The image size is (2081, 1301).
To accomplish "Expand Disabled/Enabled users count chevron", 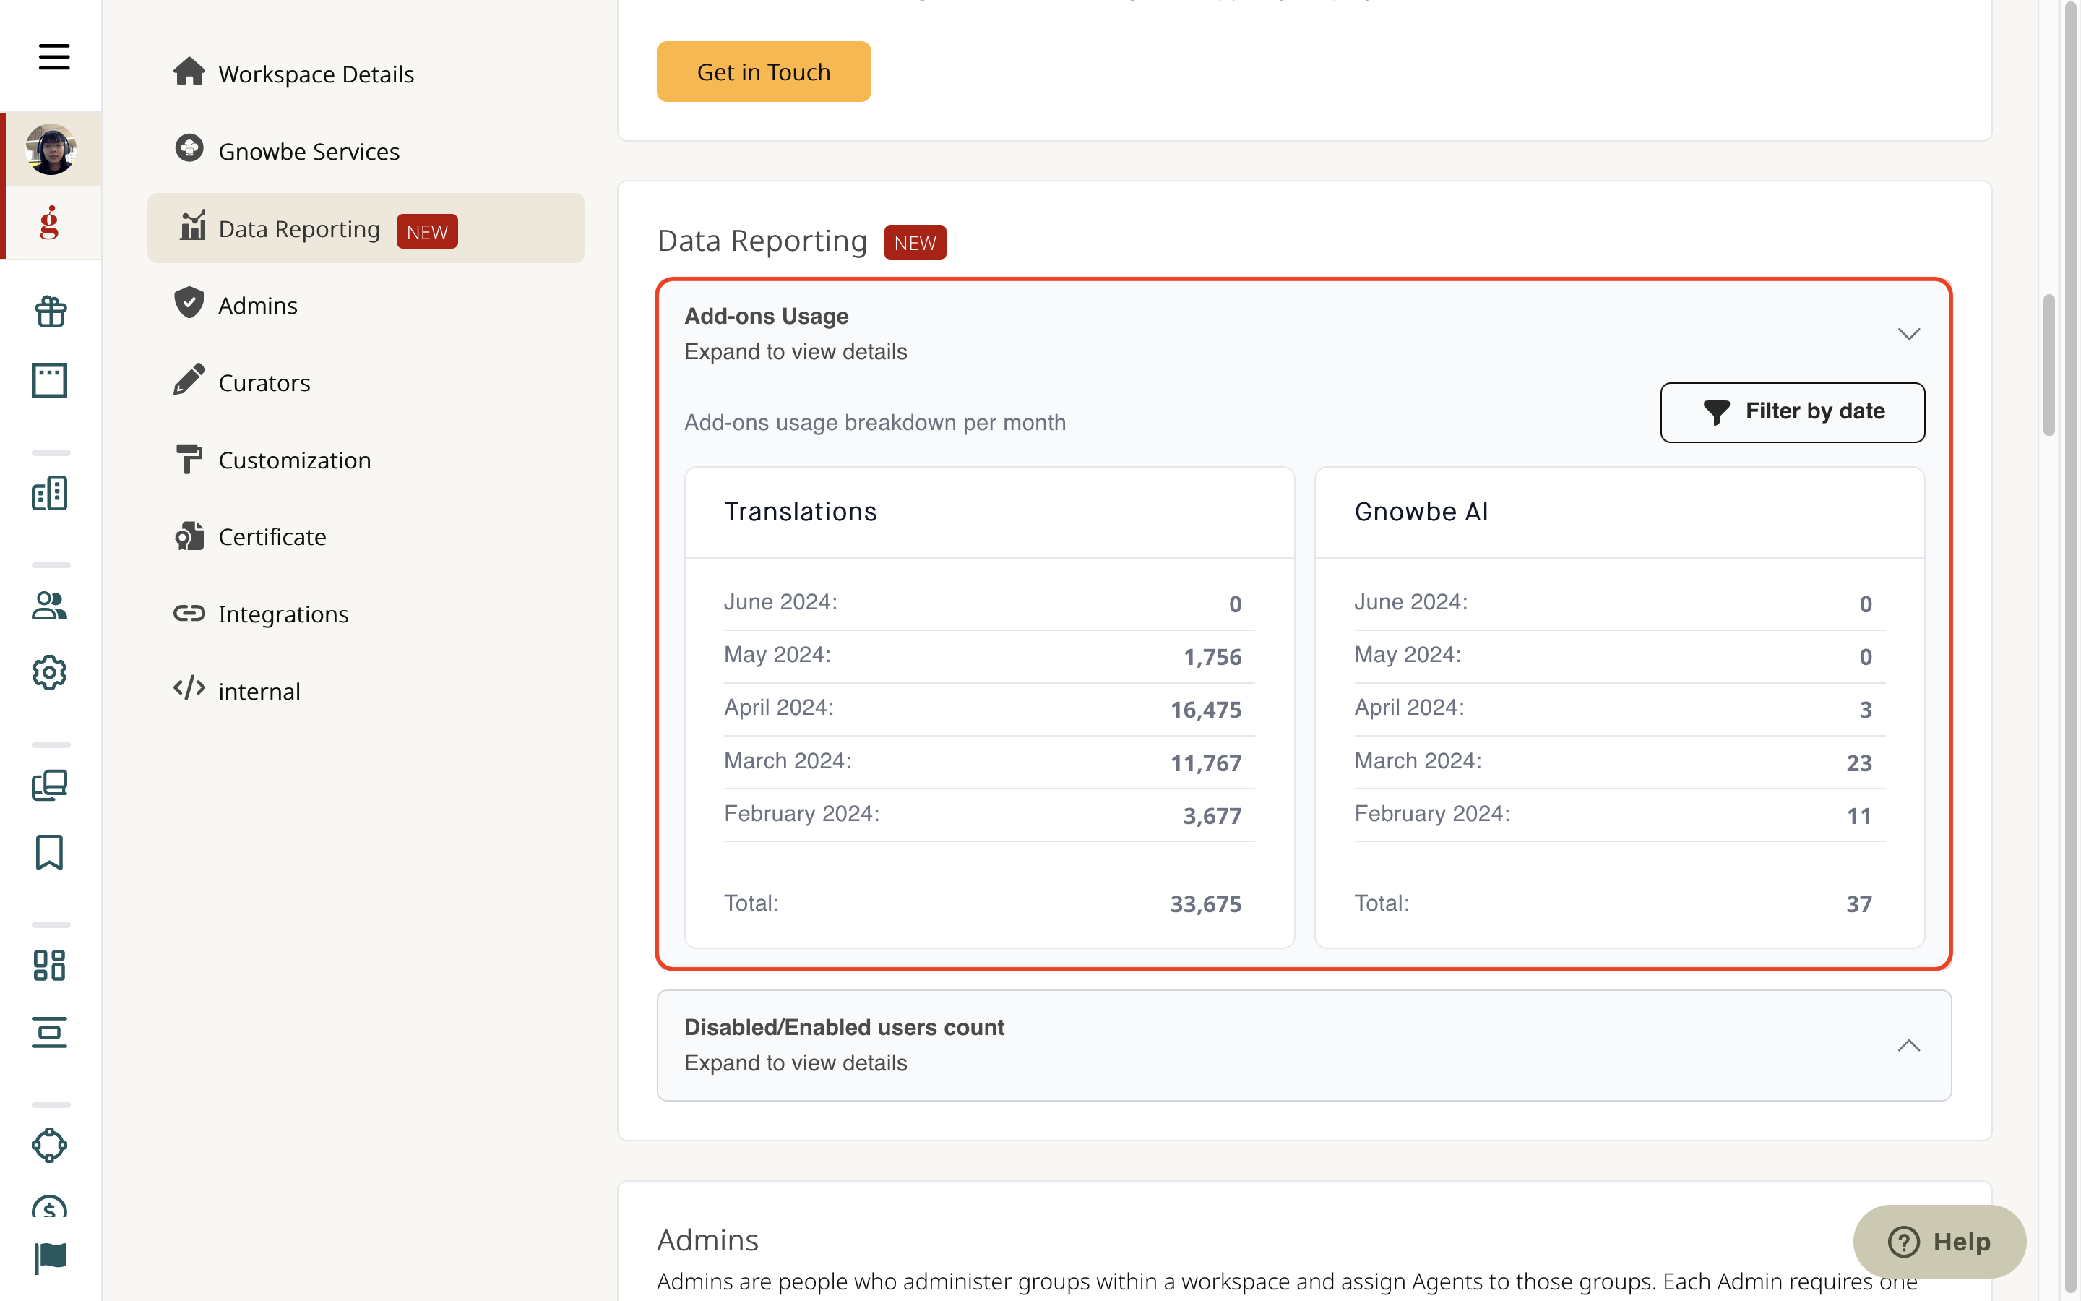I will (x=1908, y=1045).
